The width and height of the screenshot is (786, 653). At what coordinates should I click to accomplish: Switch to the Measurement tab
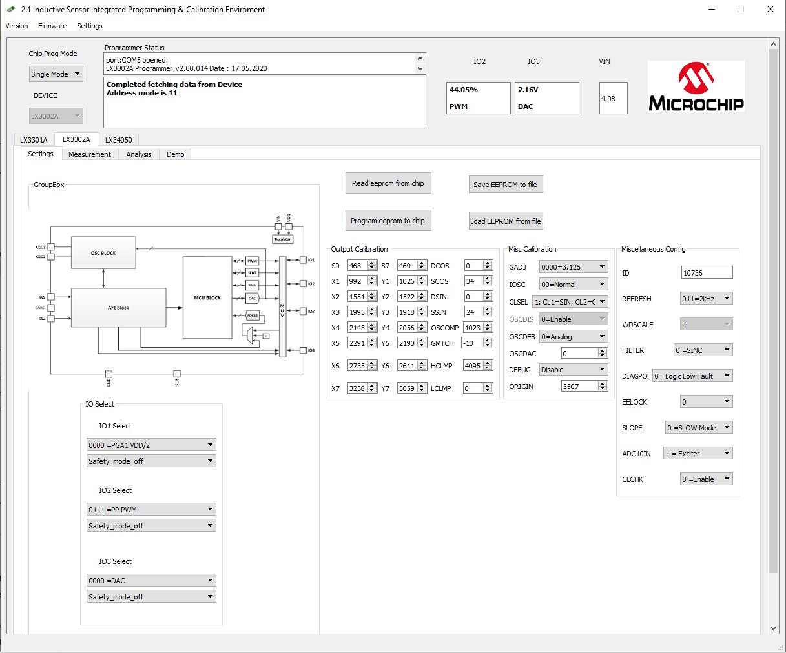(x=90, y=154)
